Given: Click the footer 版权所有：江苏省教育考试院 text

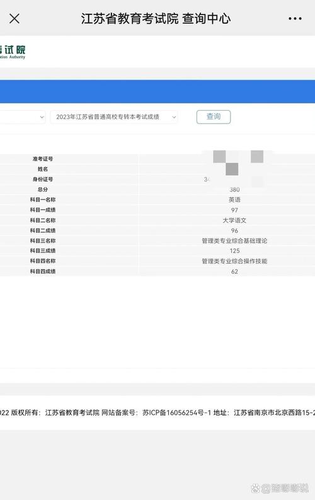Looking at the screenshot, I should tap(55, 412).
